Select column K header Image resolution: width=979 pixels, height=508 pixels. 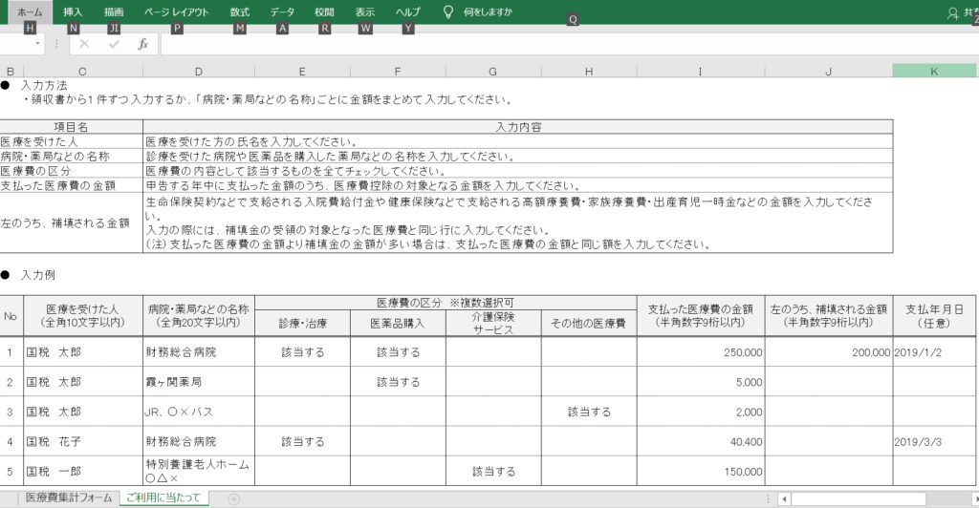coord(934,72)
